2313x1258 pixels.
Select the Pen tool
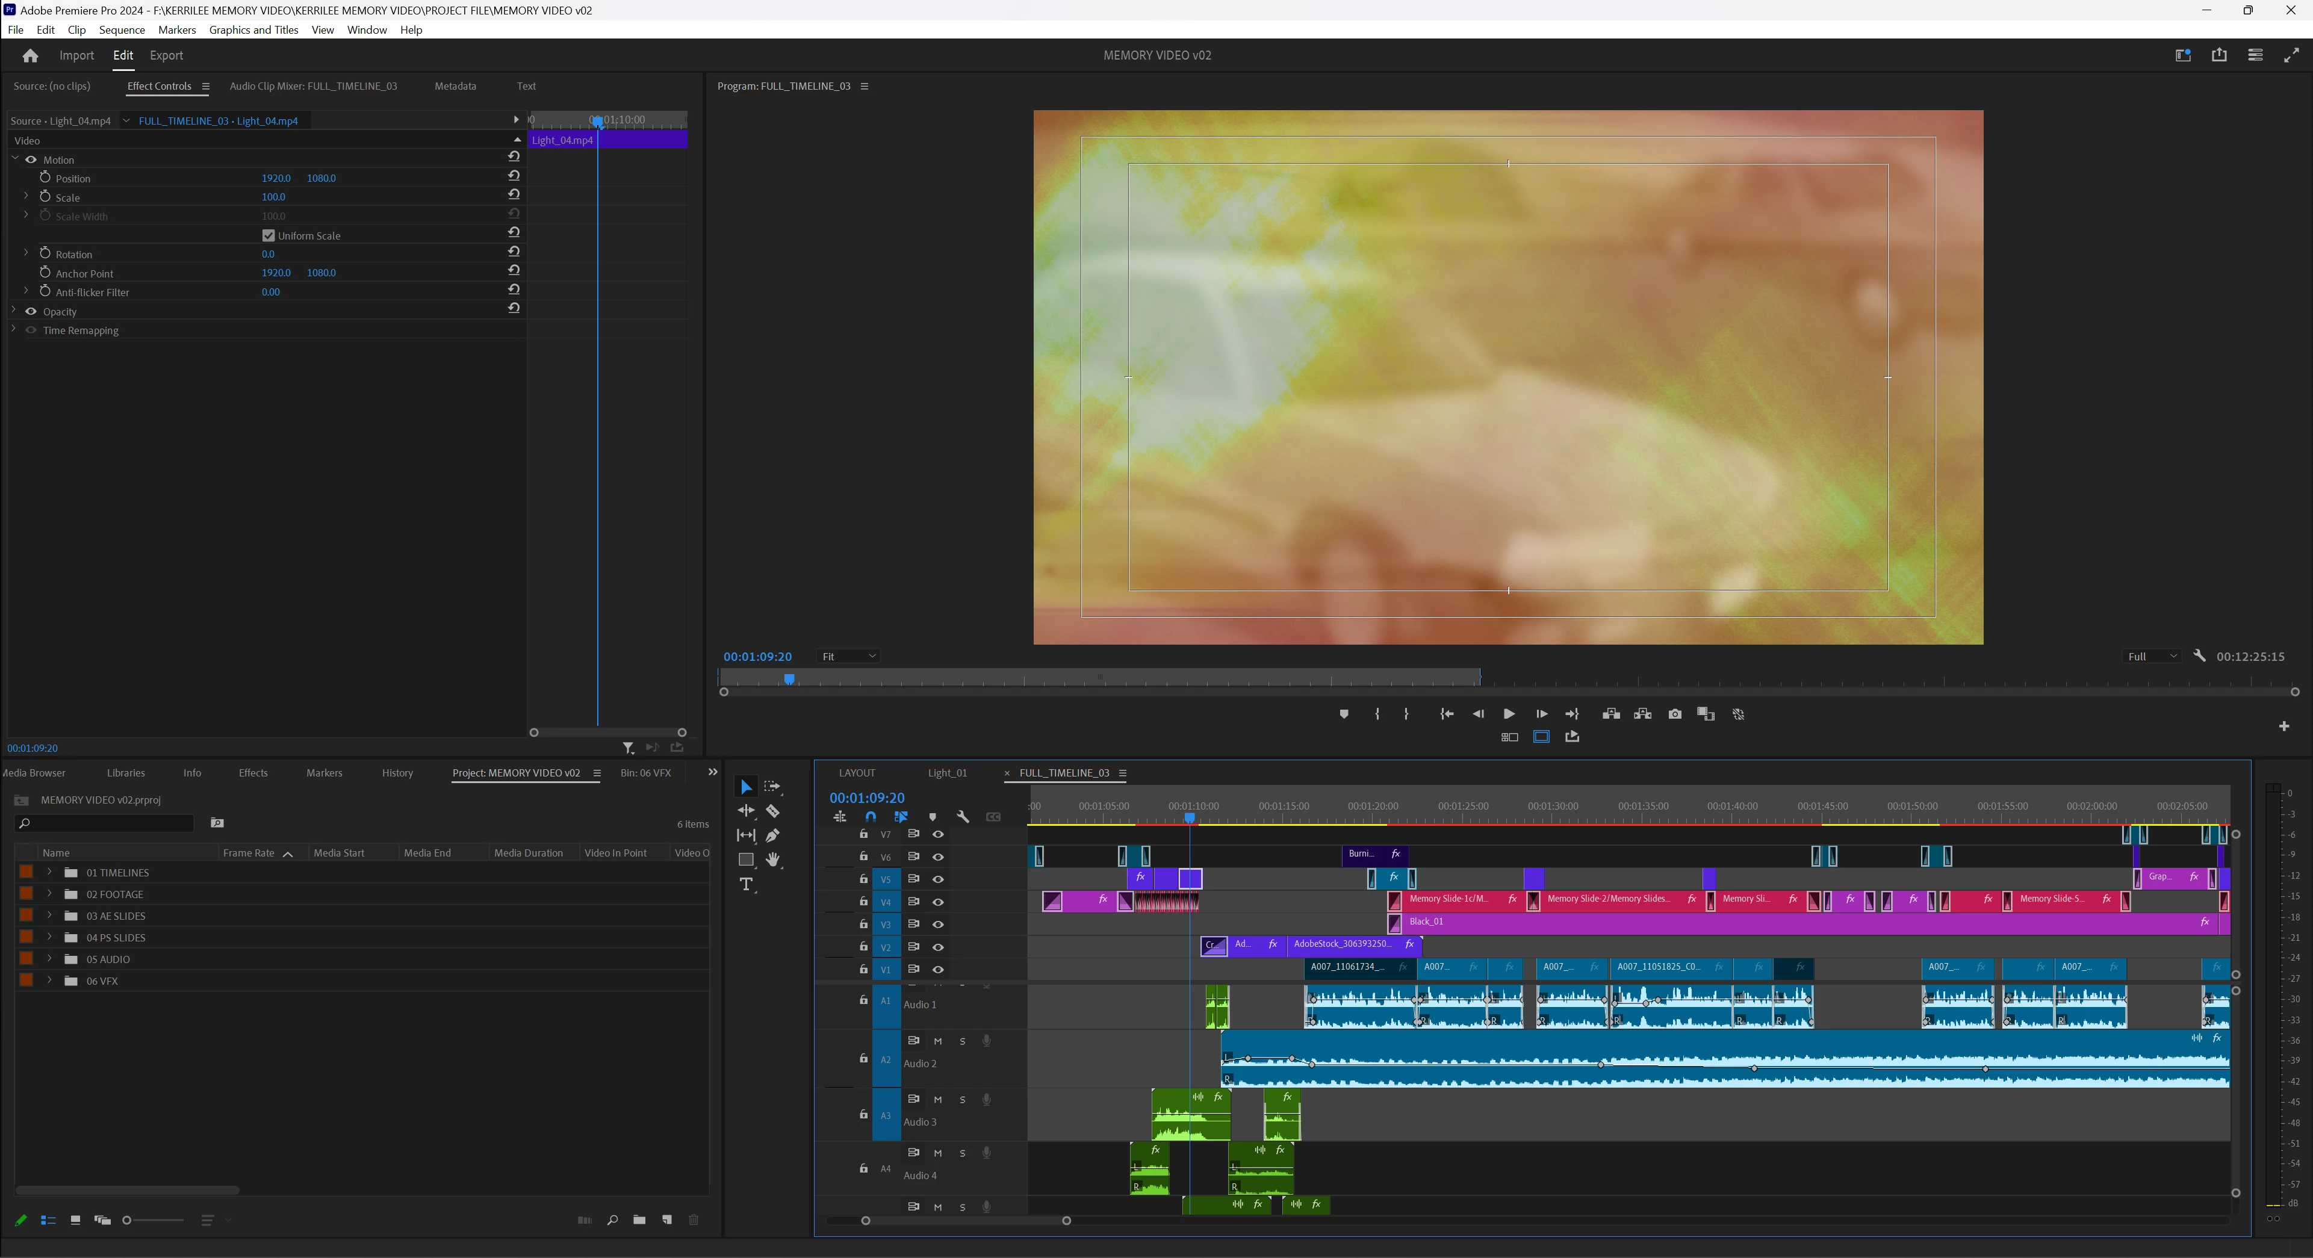[x=772, y=835]
